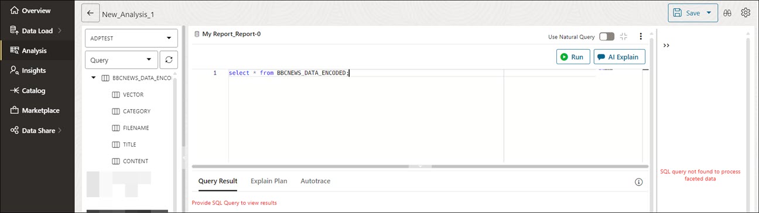
Task: Click the info icon in results panel
Action: 639,182
